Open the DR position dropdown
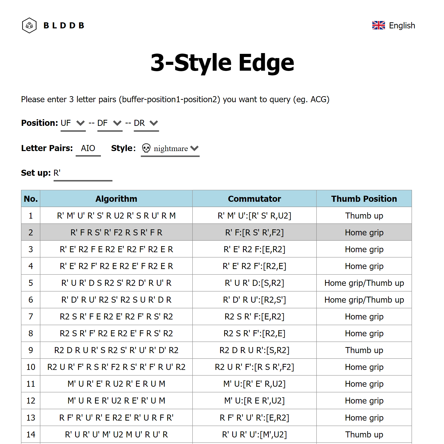444x444 pixels. (146, 123)
